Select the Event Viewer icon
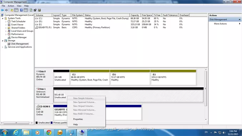 [x=9, y=25]
